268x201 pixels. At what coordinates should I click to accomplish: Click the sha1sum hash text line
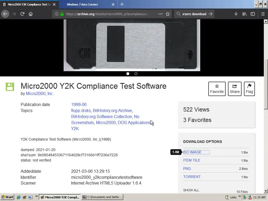pos(69,155)
